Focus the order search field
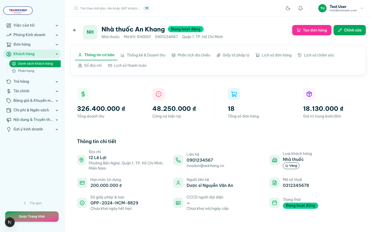The image size is (372, 232). [x=112, y=8]
